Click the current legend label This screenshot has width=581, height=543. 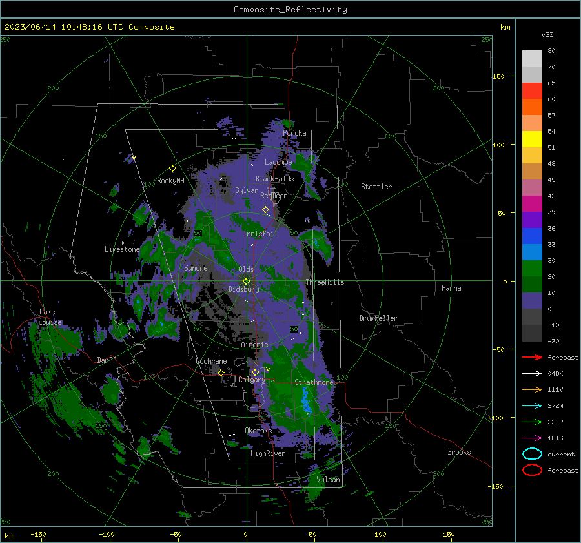[561, 454]
